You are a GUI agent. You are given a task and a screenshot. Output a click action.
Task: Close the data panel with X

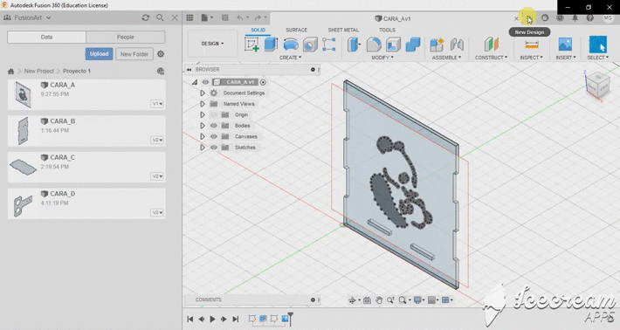[175, 17]
